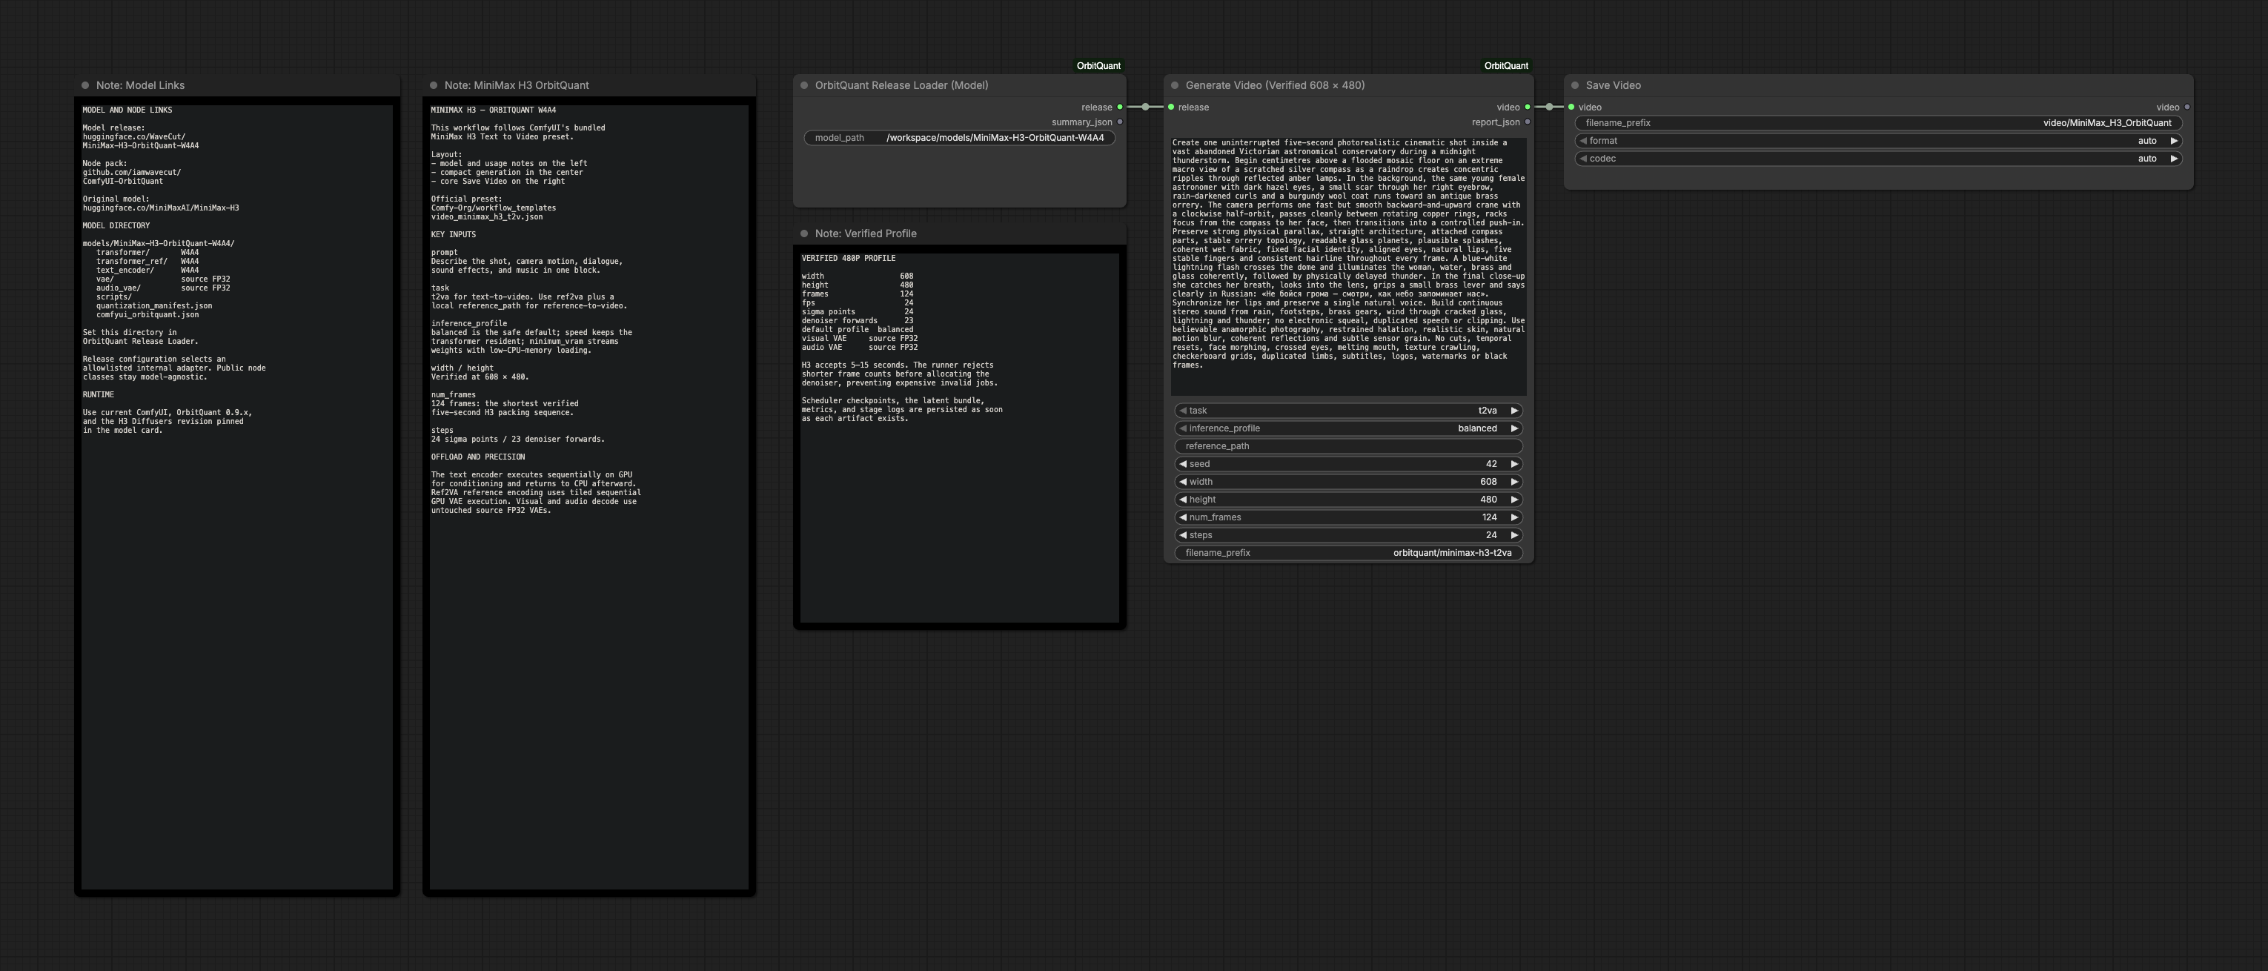2268x971 pixels.
Task: Click 'video_minimax_h3_t2v.json' line in note
Action: pyautogui.click(x=487, y=216)
